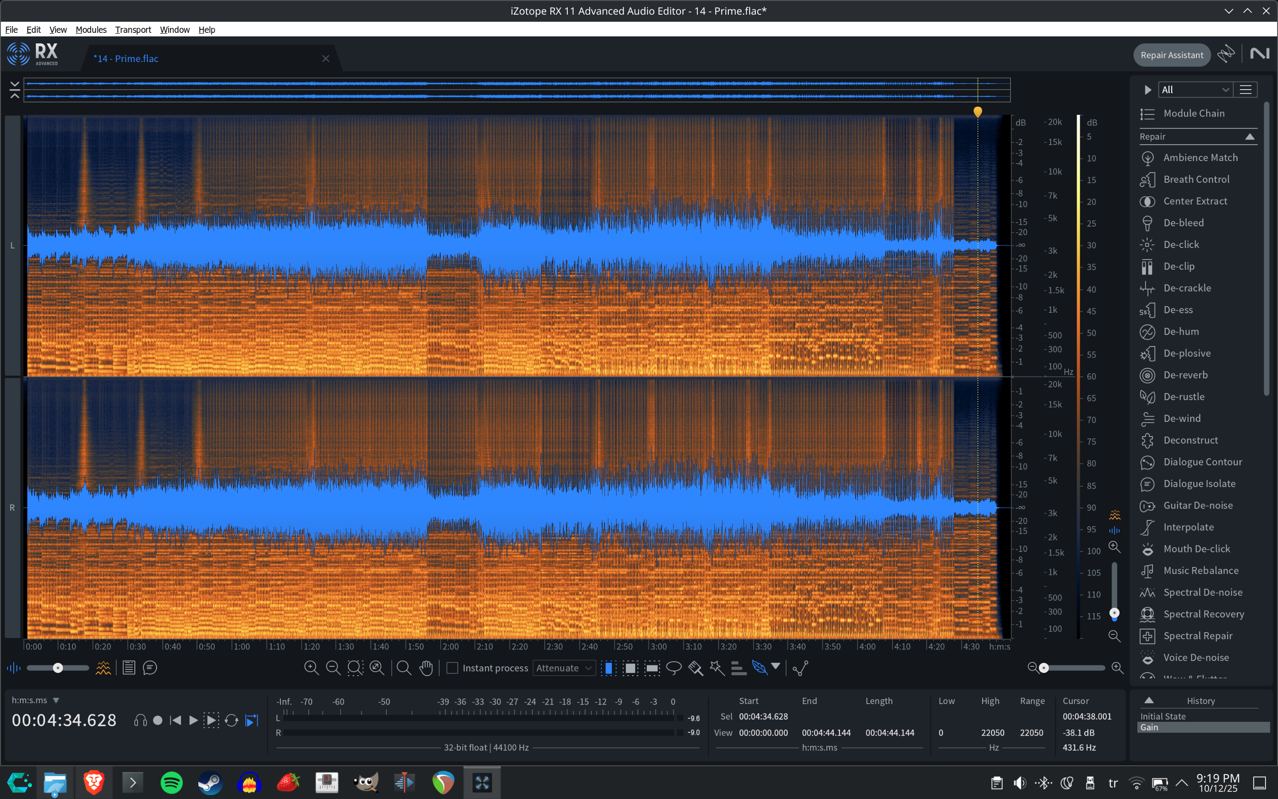Open selection tool options dropdown arrow
The width and height of the screenshot is (1278, 799).
pos(775,666)
